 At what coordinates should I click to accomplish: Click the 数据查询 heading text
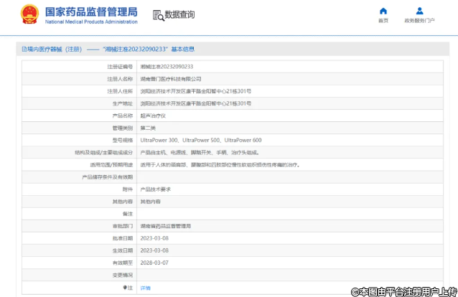(x=179, y=14)
